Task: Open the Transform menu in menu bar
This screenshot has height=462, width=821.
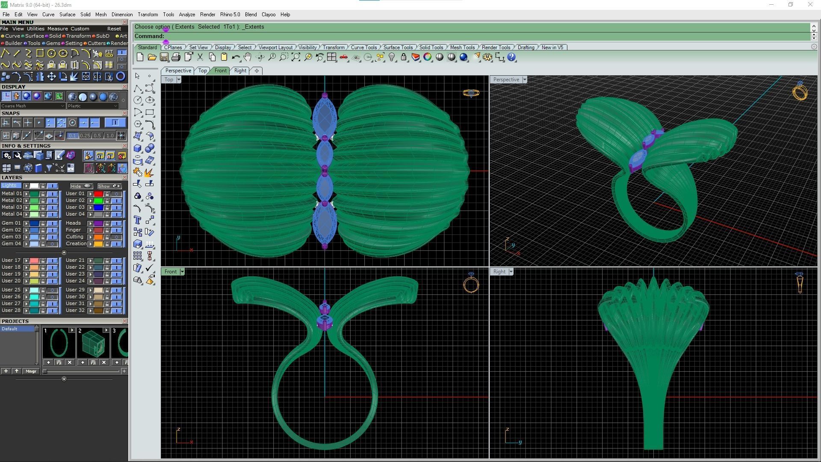Action: [148, 15]
